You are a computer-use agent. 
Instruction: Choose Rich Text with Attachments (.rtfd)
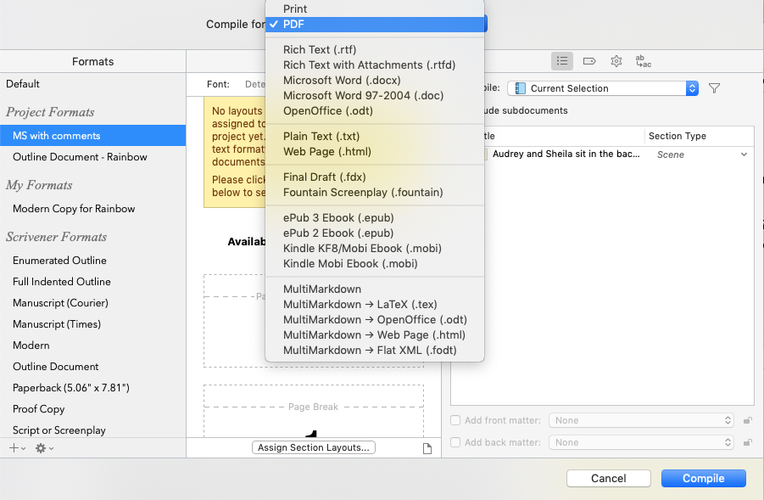coord(375,65)
